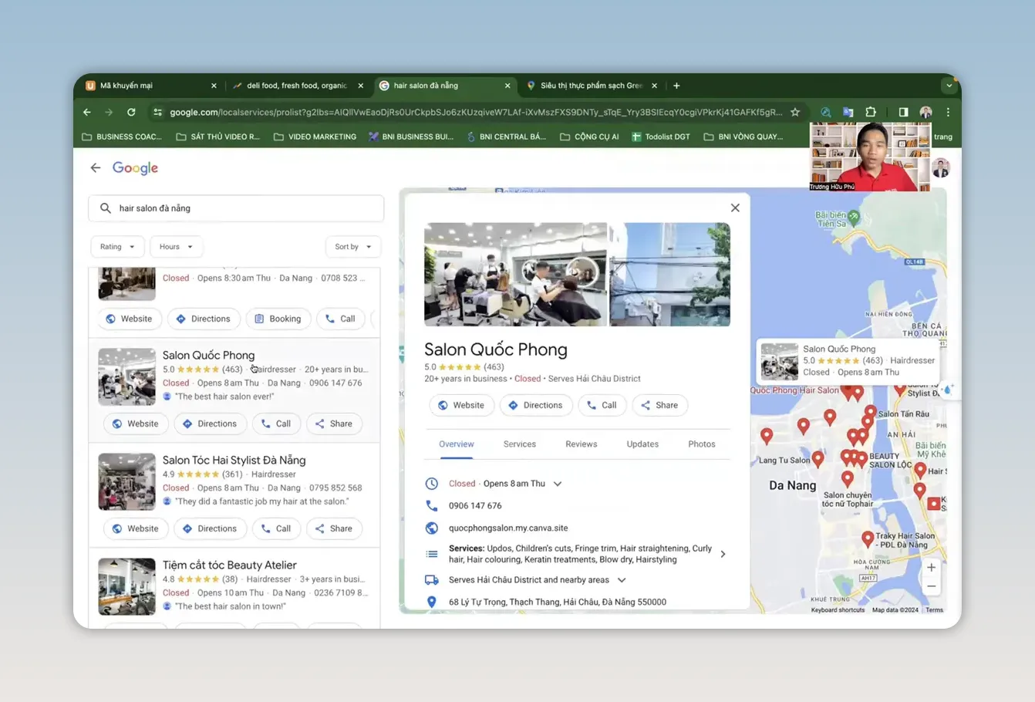The width and height of the screenshot is (1035, 702).
Task: Open Keyboard shortcuts on the map
Action: point(838,609)
